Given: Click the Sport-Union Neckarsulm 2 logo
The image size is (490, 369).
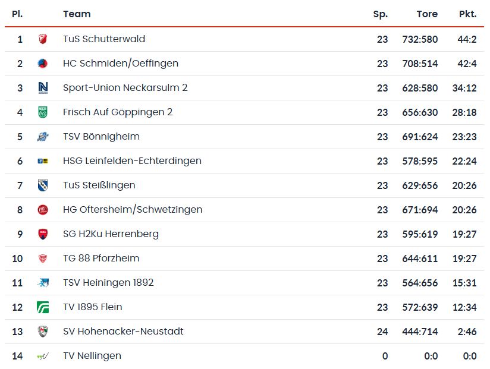Looking at the screenshot, I should (43, 88).
